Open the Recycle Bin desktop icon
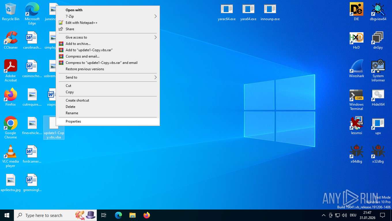This screenshot has width=392, height=221. pyautogui.click(x=11, y=12)
